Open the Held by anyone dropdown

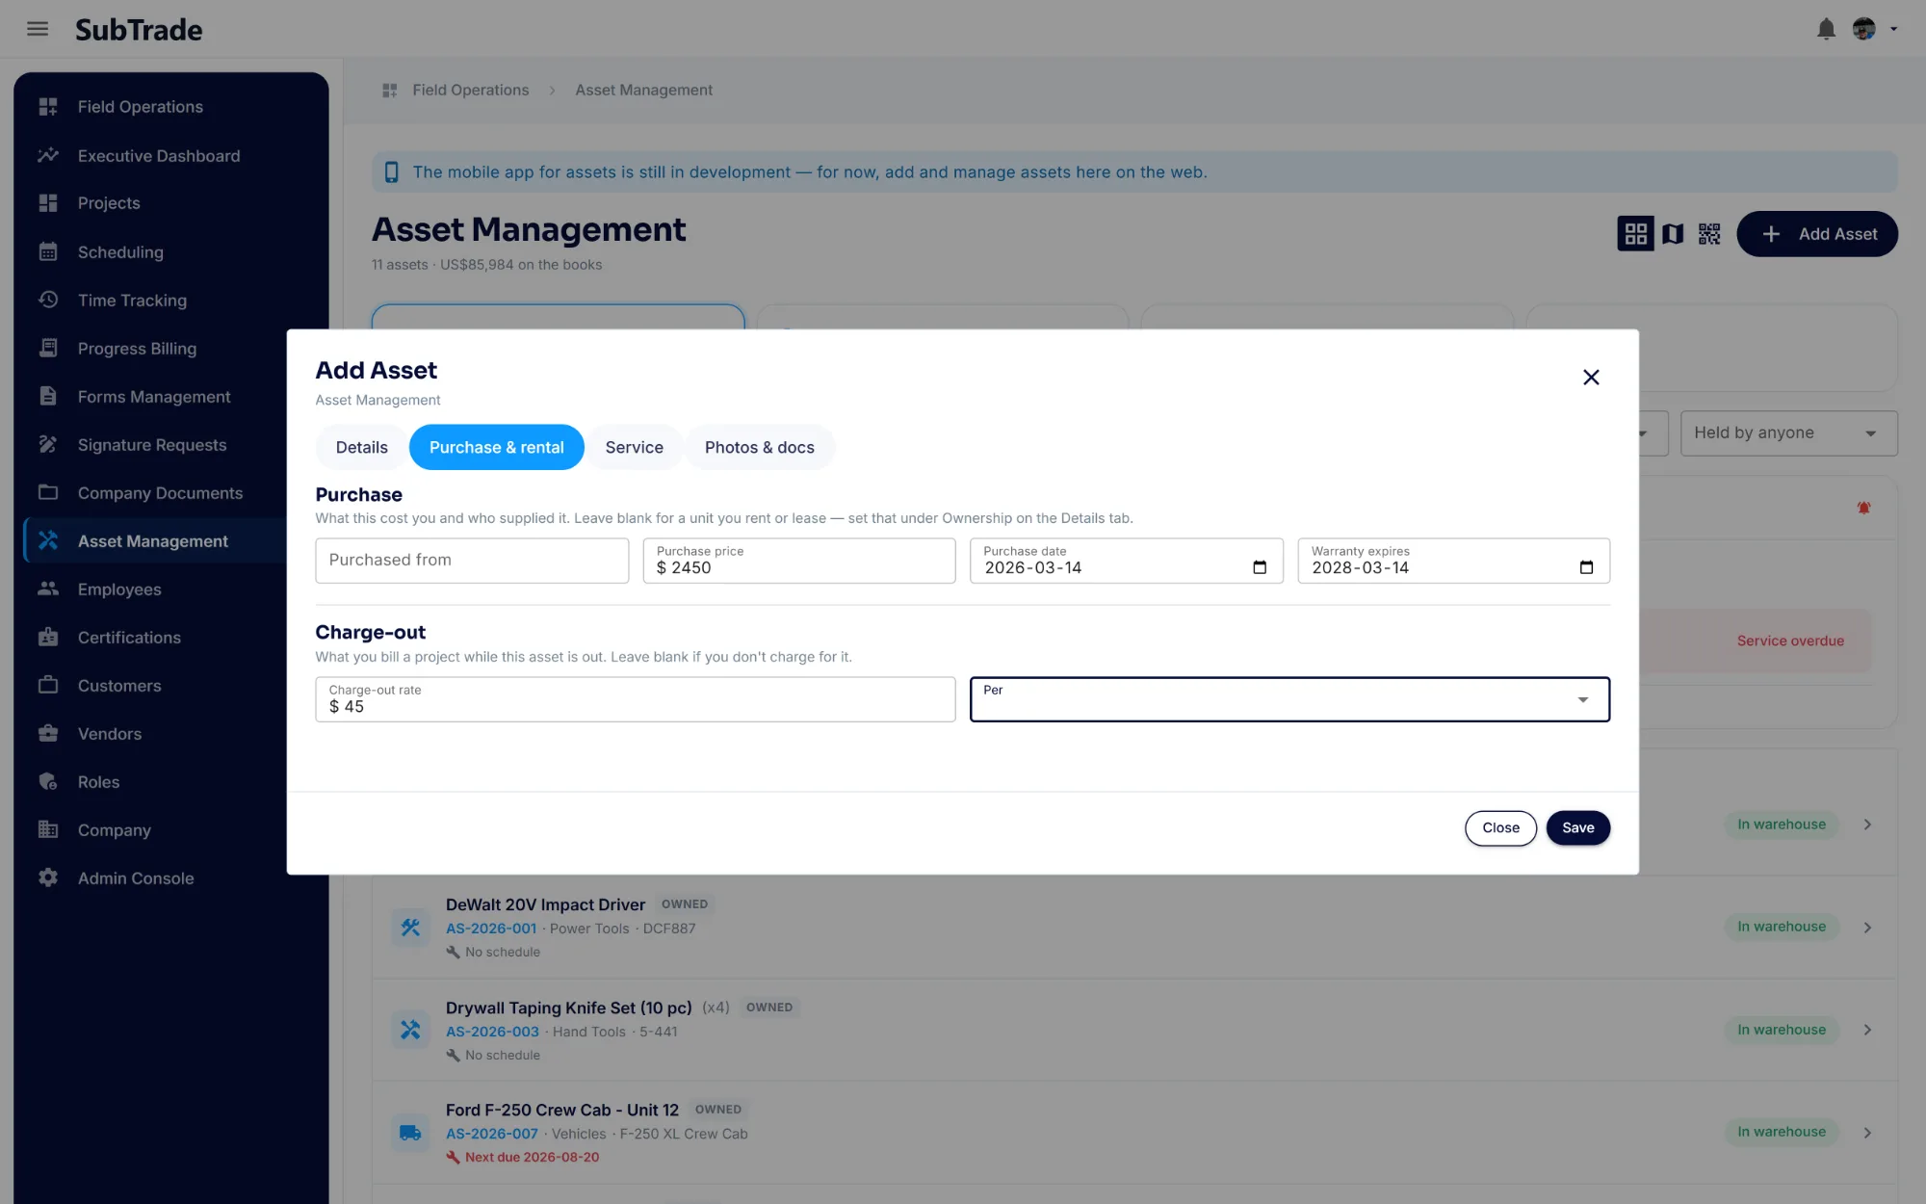[x=1789, y=433]
